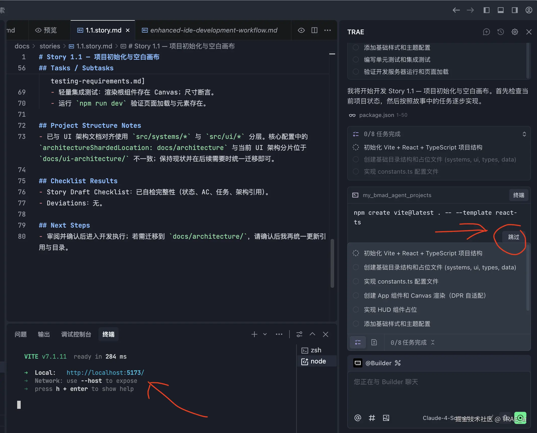Viewport: 537px width, 433px height.
Task: Toggle the bottom panel layout icon
Action: (x=500, y=10)
